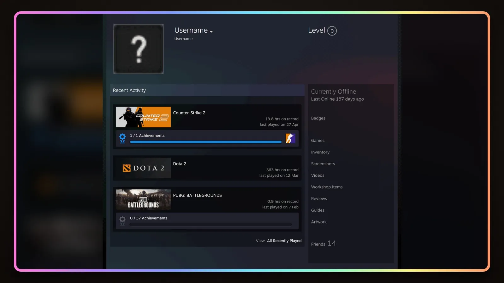504x283 pixels.
Task: Open the Workshop Items section
Action: (x=327, y=187)
